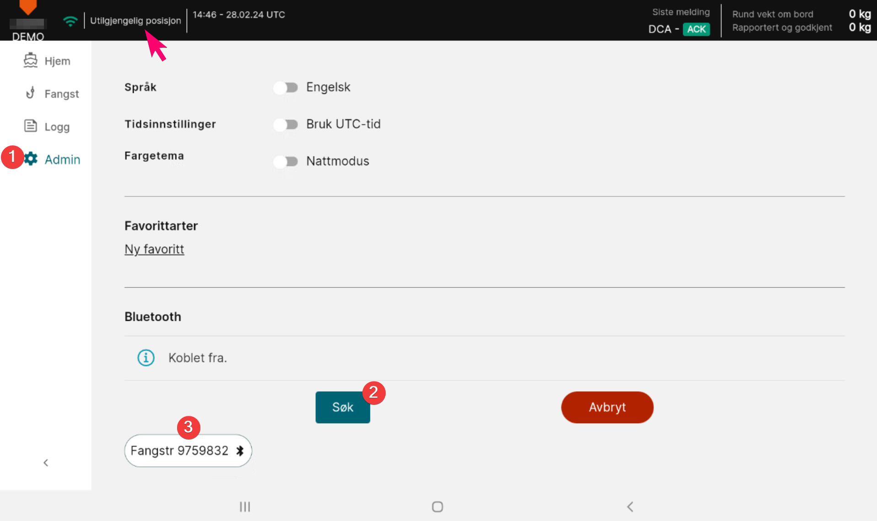Viewport: 877px width, 521px height.
Task: Click the info icon beside Koblet fra
Action: (146, 357)
